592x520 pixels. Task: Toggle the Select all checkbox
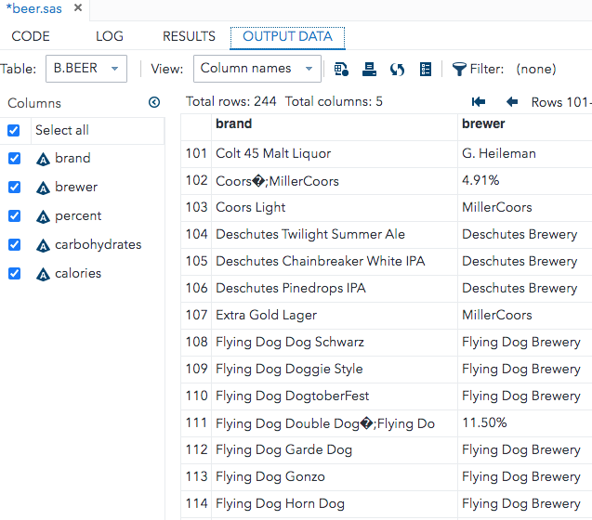14,130
